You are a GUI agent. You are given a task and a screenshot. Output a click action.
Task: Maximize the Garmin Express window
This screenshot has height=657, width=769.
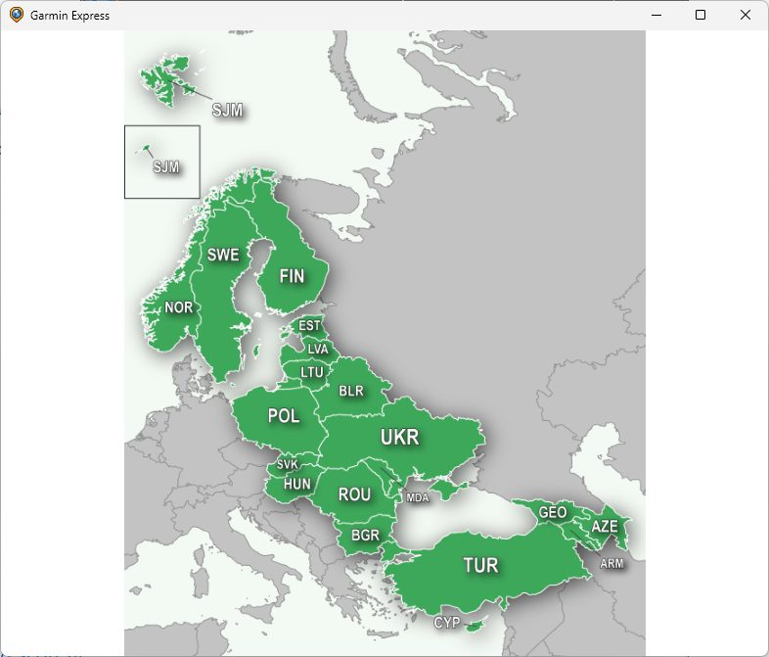point(701,16)
